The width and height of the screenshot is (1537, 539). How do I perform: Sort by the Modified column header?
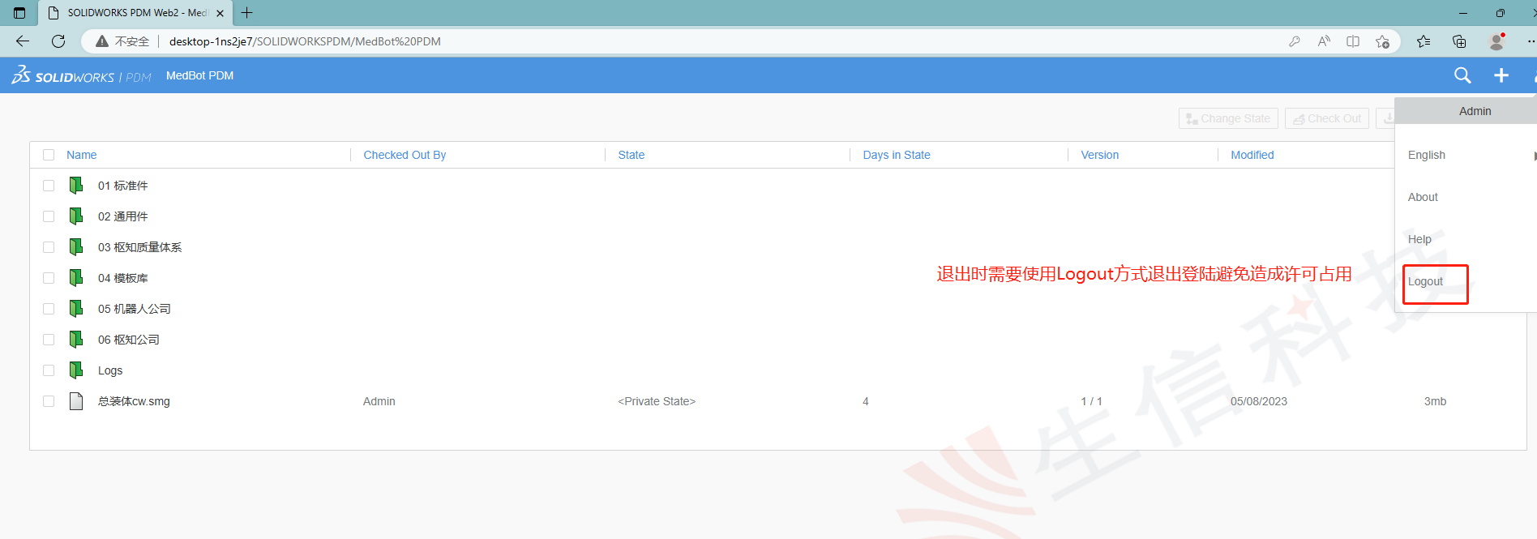coord(1252,155)
